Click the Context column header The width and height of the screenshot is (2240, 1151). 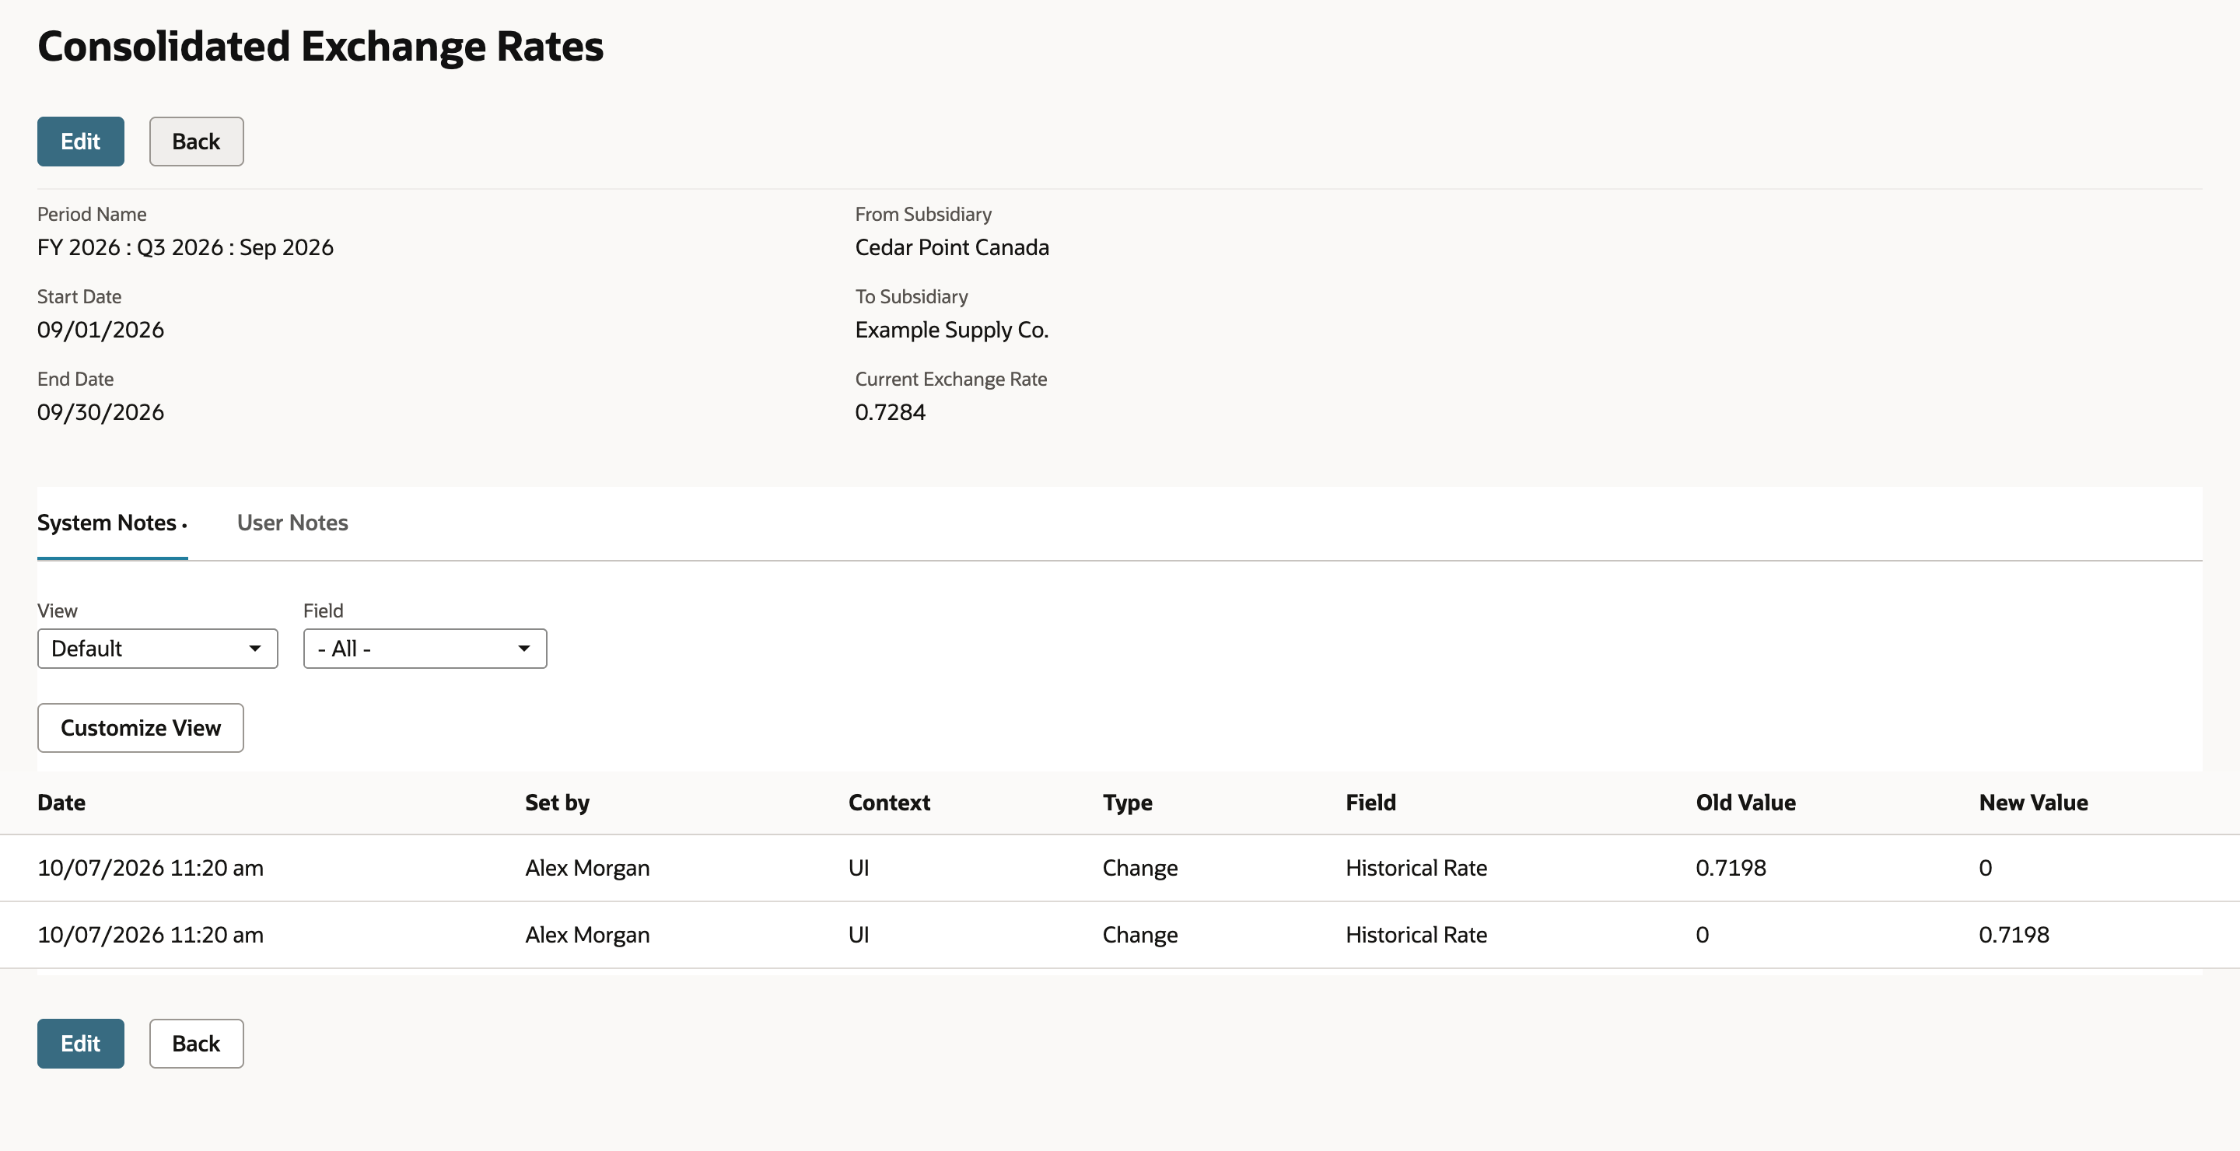click(x=889, y=803)
